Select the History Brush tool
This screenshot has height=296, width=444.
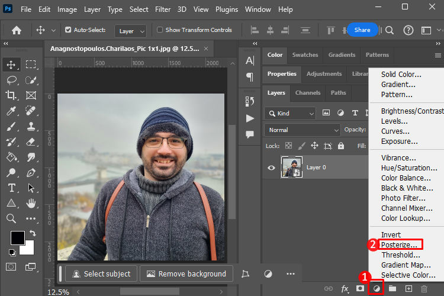pyautogui.click(x=11, y=141)
